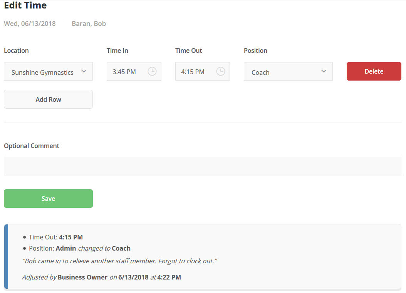
Task: Click the 'Adjusted by Business Owner' line
Action: 102,277
